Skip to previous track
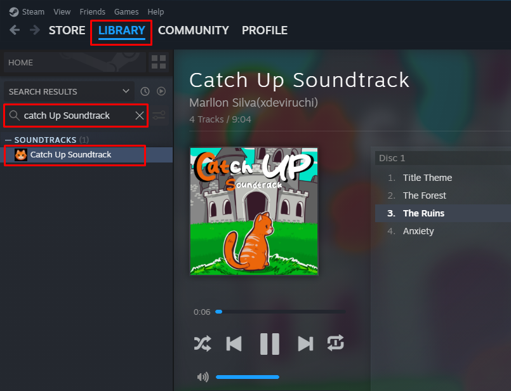Screen dimensions: 511x391 coord(234,343)
